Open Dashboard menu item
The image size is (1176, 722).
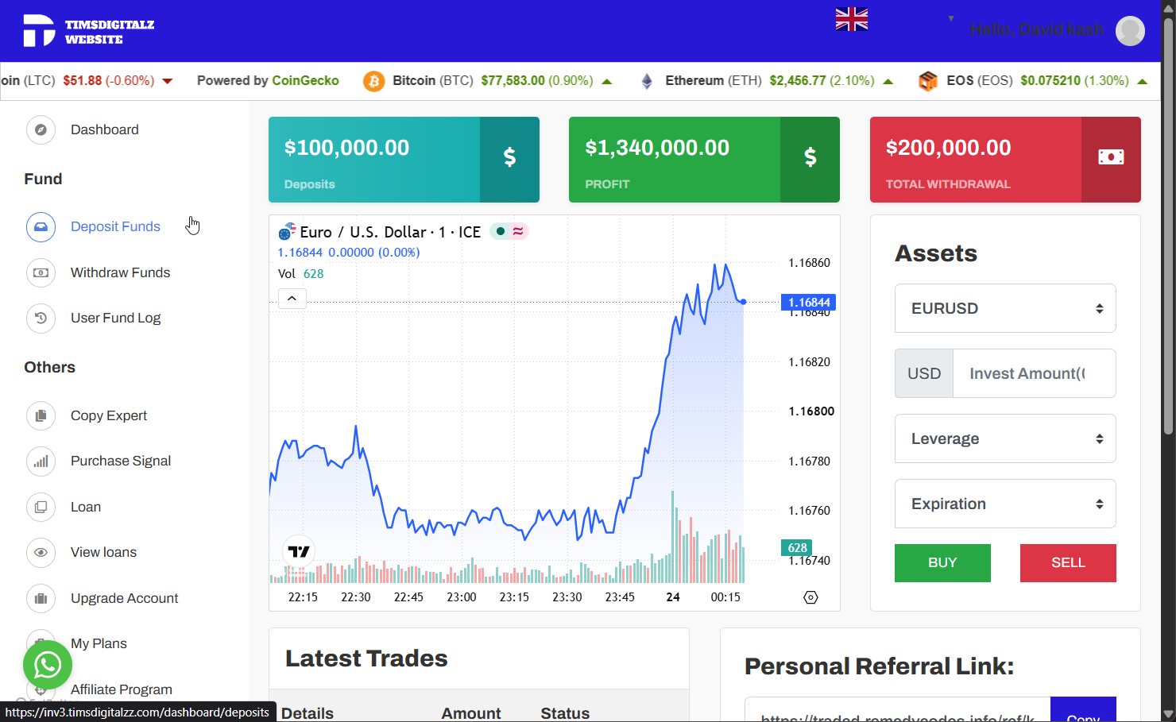(104, 129)
